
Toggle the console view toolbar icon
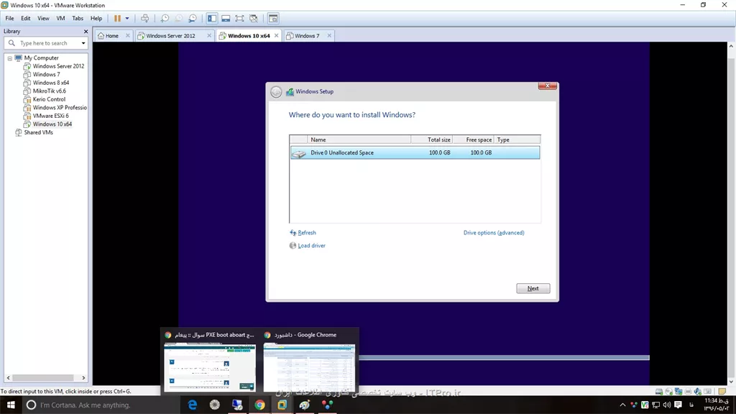pyautogui.click(x=273, y=18)
